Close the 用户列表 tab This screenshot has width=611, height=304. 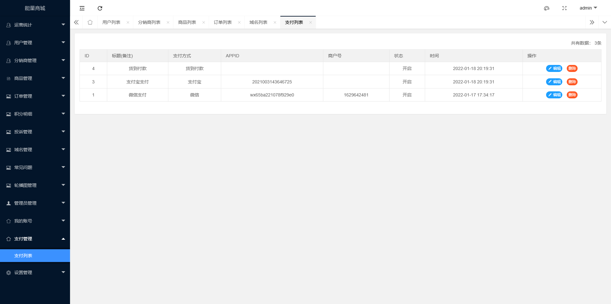[x=128, y=22]
